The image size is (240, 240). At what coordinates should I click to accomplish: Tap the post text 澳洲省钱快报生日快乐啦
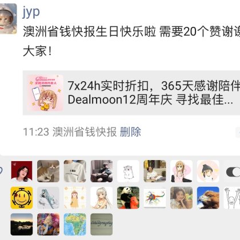[x=90, y=32]
